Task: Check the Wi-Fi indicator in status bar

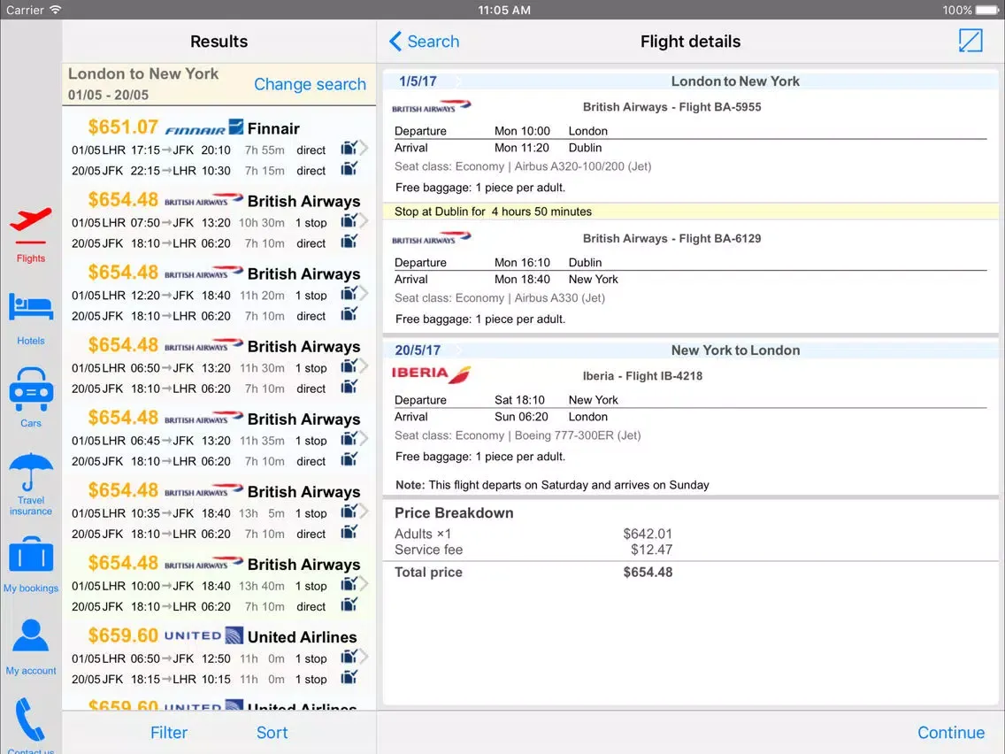Action: click(55, 10)
